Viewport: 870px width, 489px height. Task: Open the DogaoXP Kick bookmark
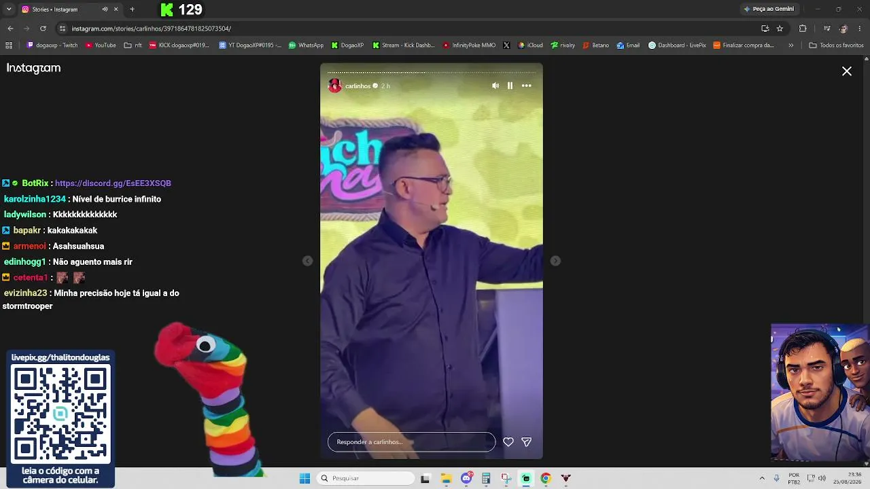click(348, 46)
